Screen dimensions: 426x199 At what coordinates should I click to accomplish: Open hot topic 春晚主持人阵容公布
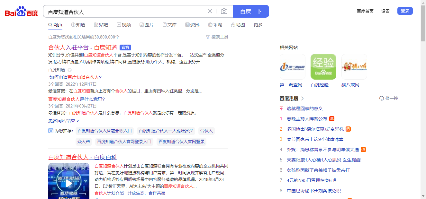click(x=307, y=119)
